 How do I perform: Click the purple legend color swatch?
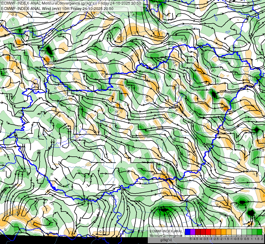(193, 232)
